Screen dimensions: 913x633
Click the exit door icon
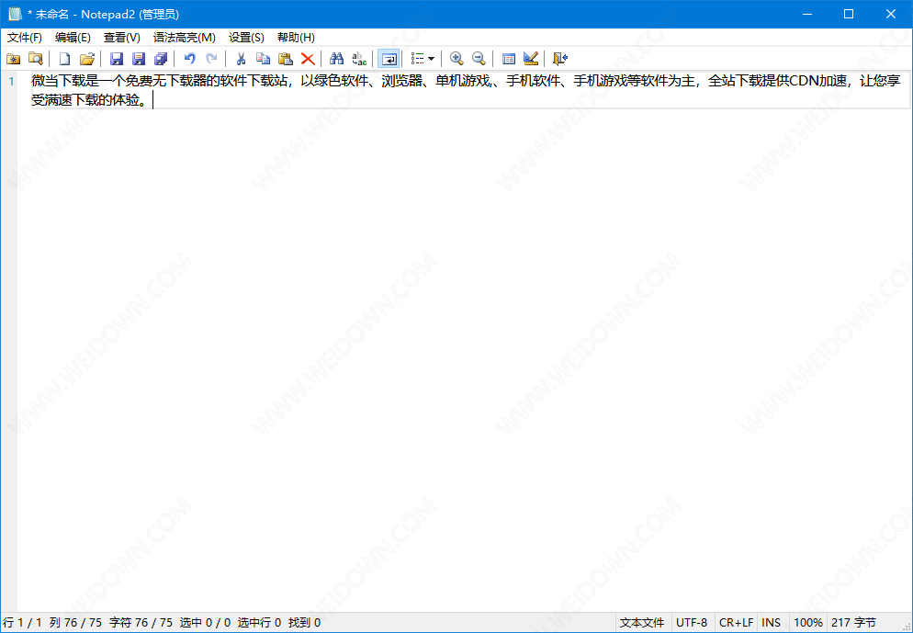(x=559, y=59)
